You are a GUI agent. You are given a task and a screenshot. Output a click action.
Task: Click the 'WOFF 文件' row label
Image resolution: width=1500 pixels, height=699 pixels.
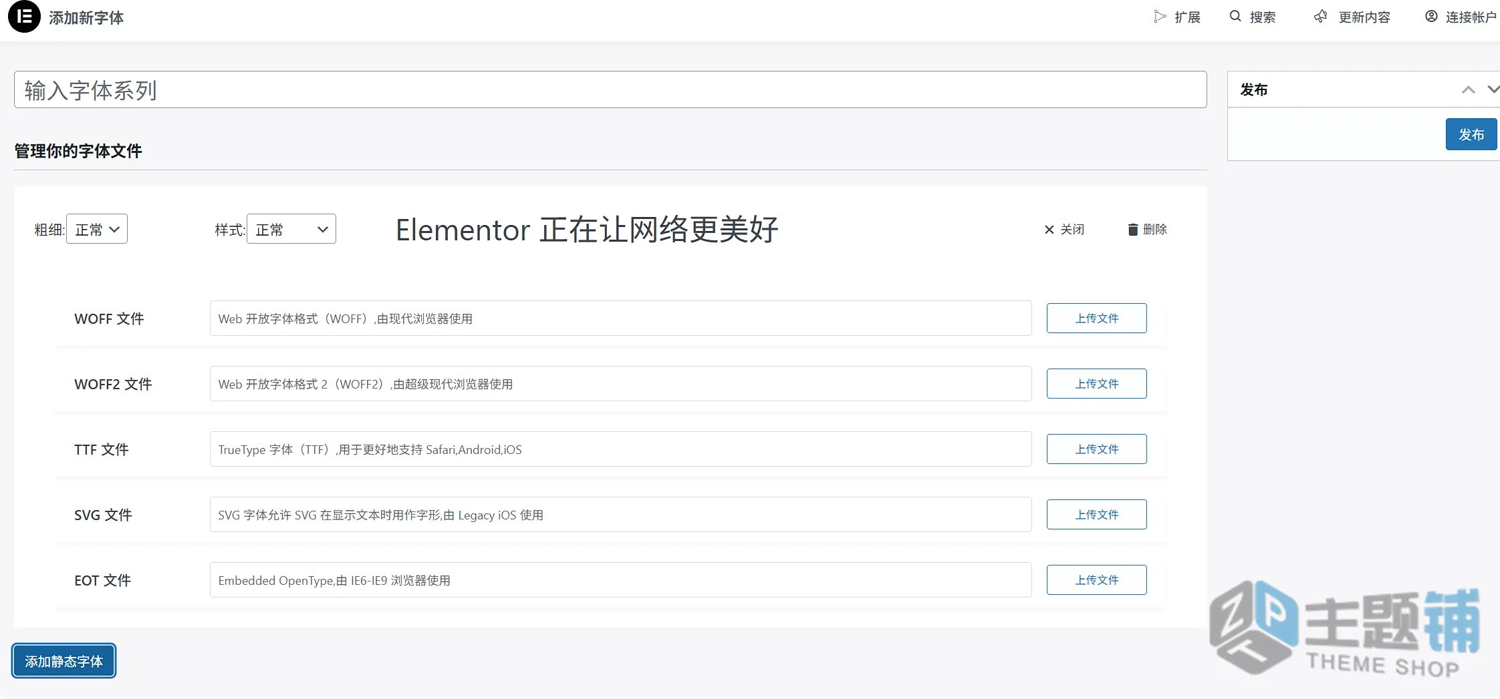pos(109,319)
